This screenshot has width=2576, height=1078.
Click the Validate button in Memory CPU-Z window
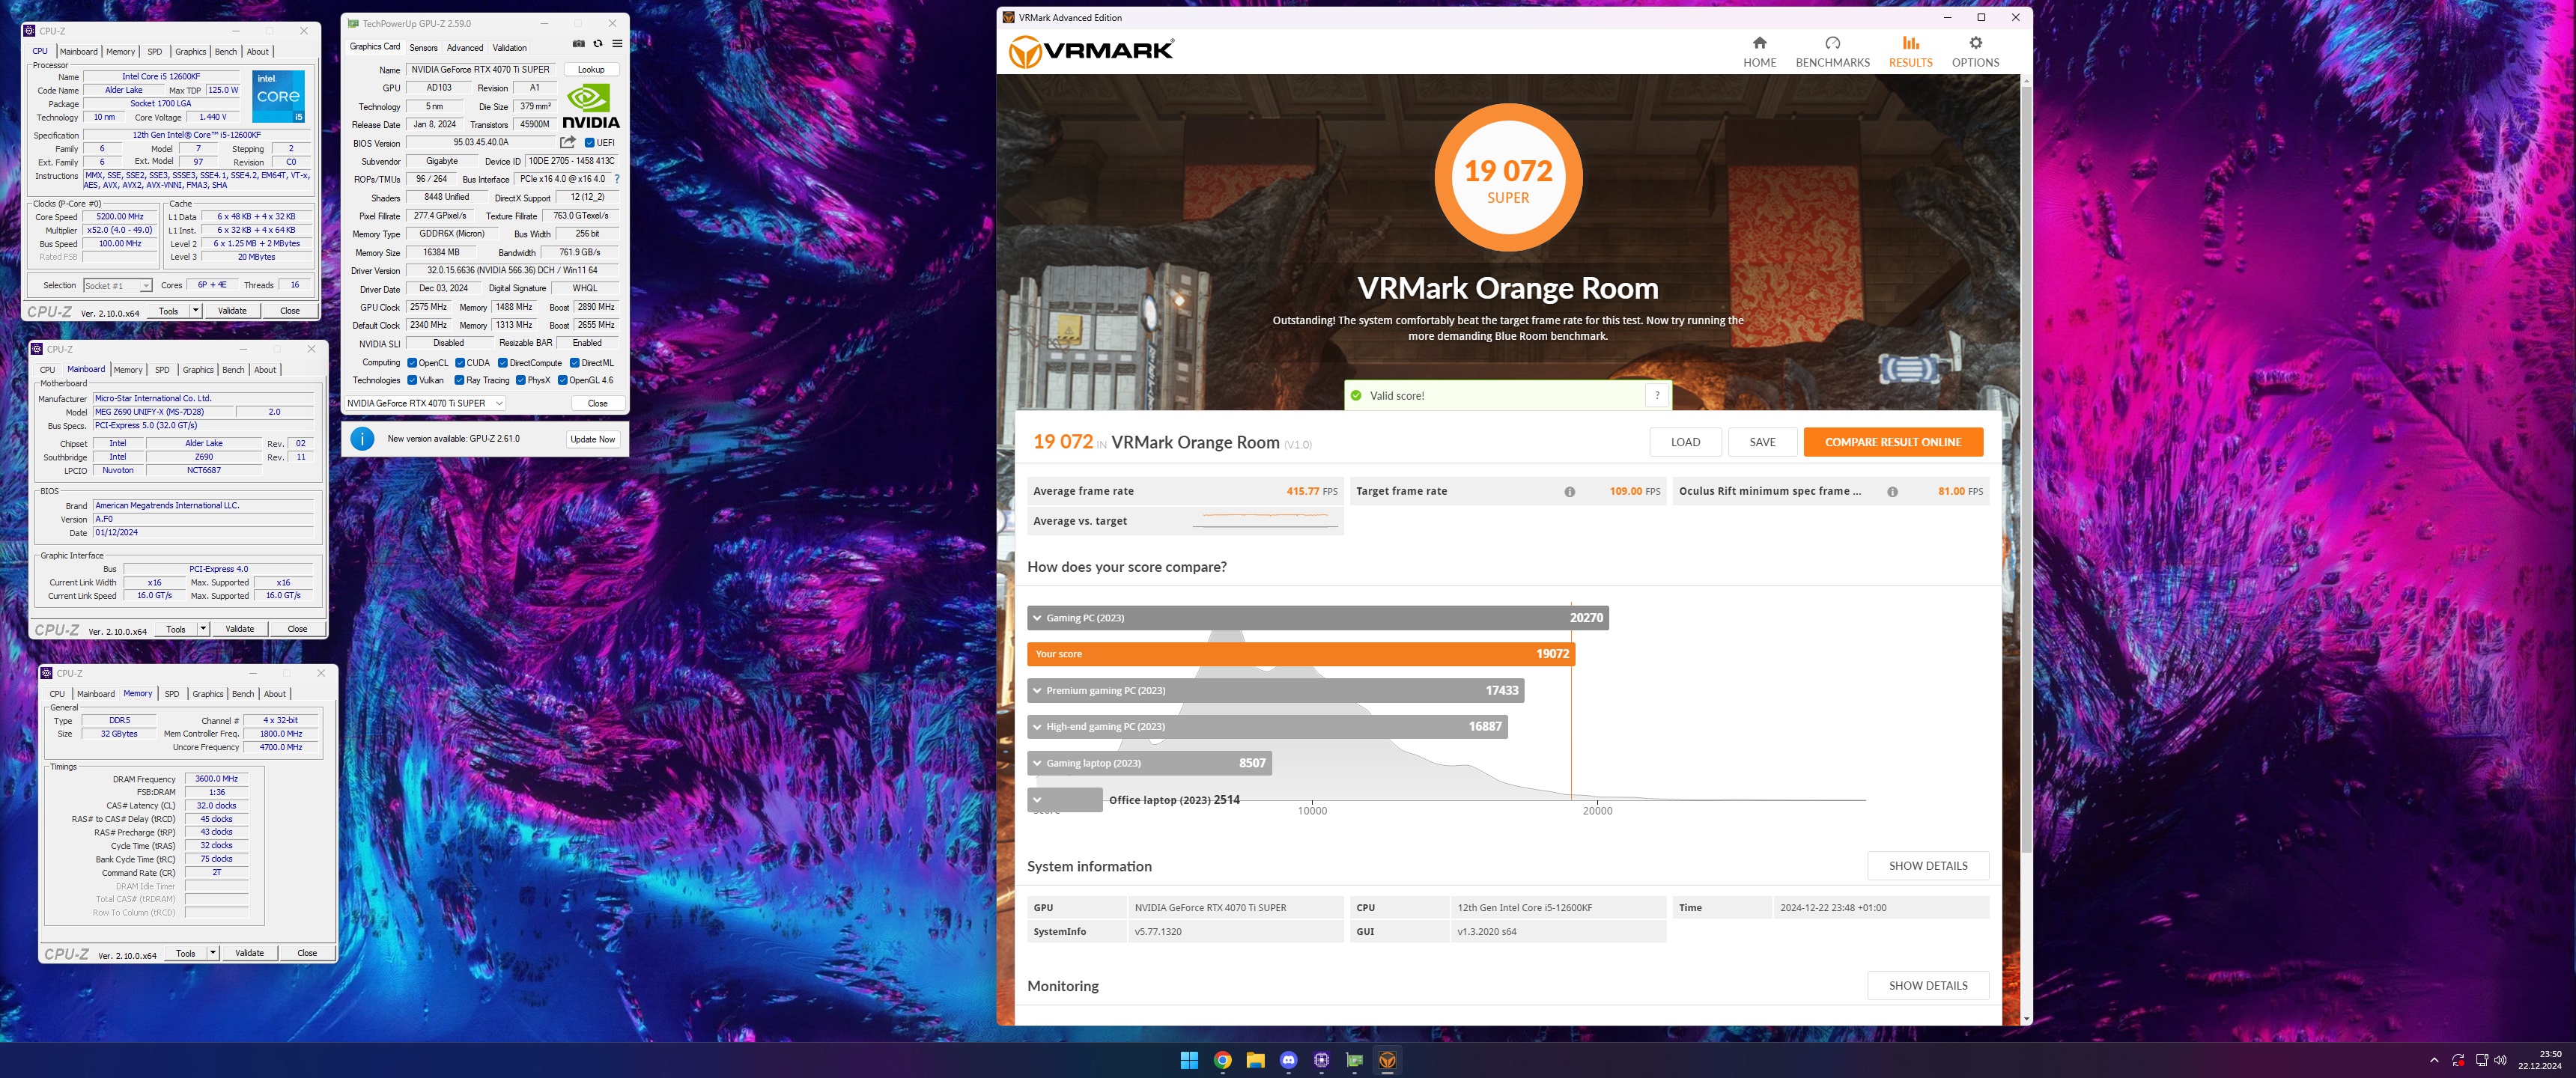click(249, 953)
